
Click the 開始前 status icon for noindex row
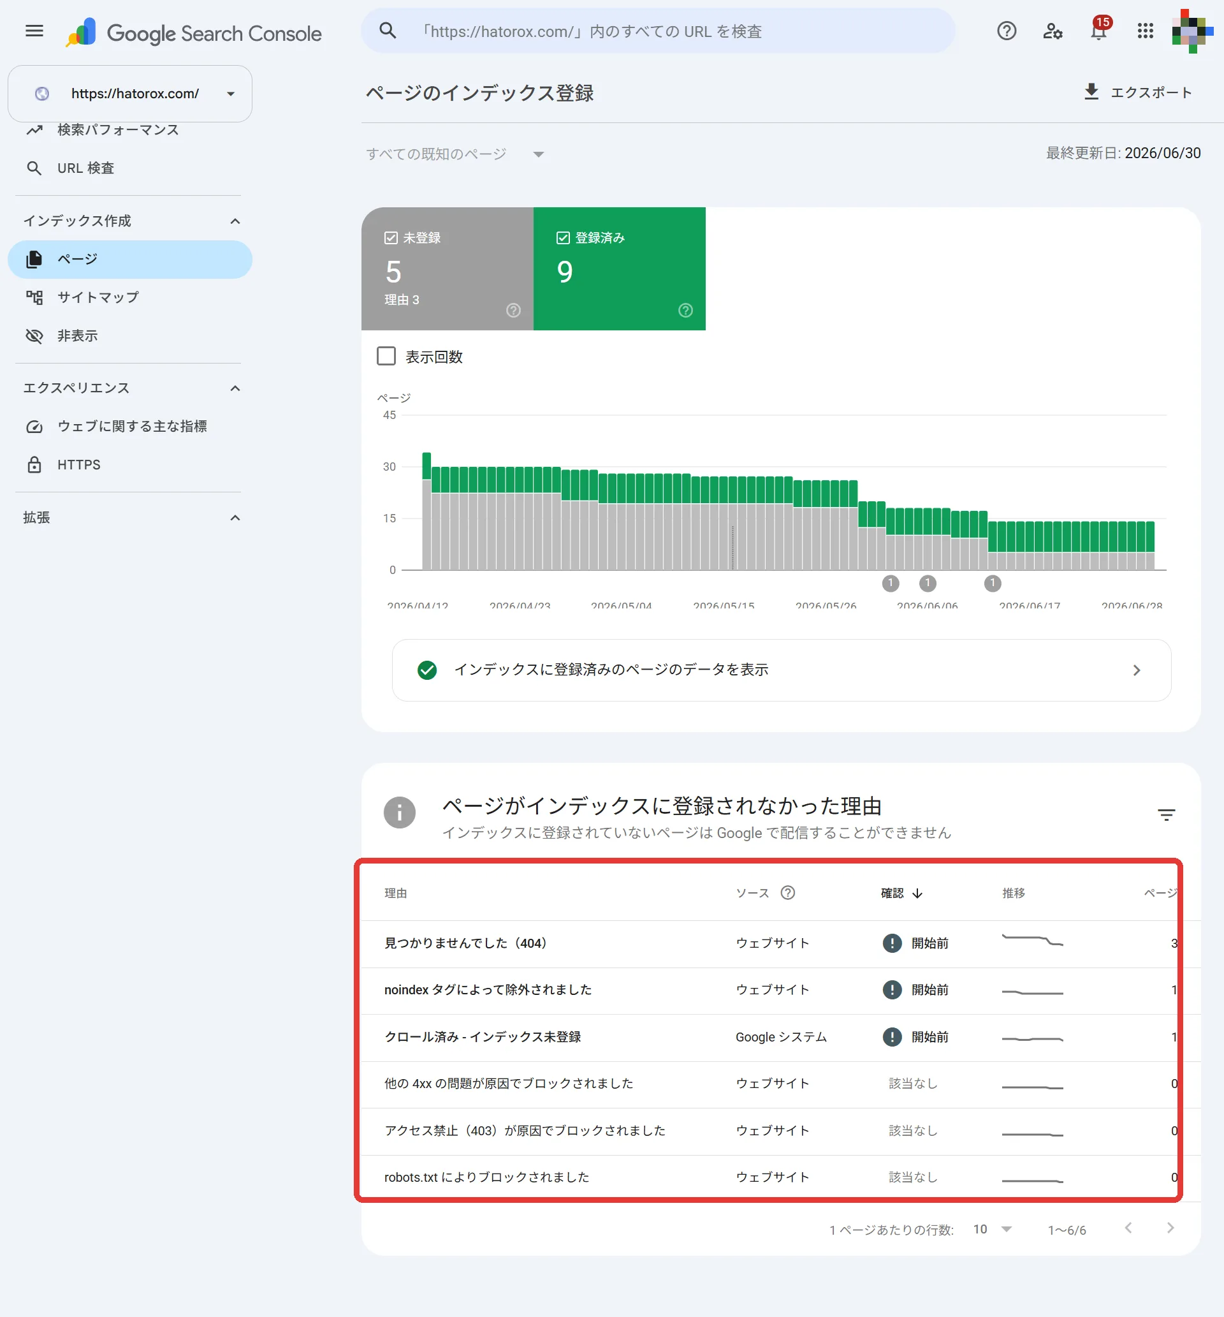click(892, 990)
